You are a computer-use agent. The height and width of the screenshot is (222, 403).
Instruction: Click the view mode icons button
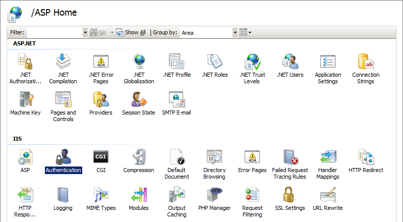tap(243, 32)
